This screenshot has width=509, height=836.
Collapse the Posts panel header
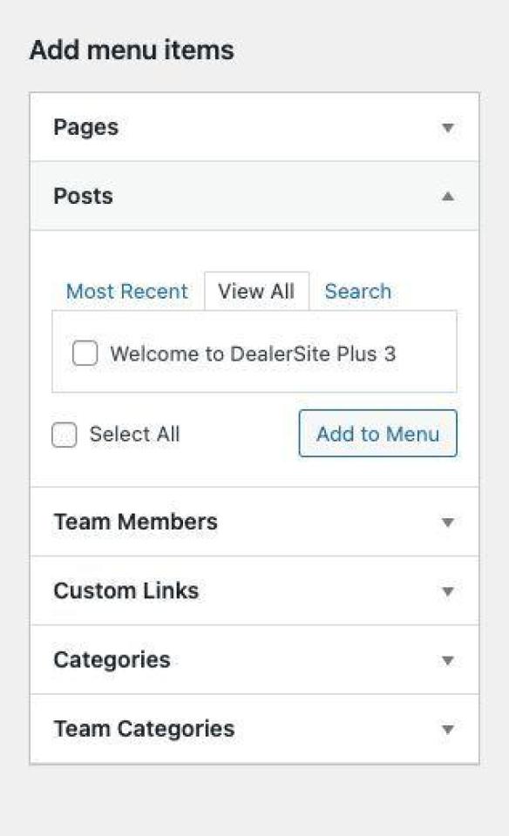pos(254,196)
